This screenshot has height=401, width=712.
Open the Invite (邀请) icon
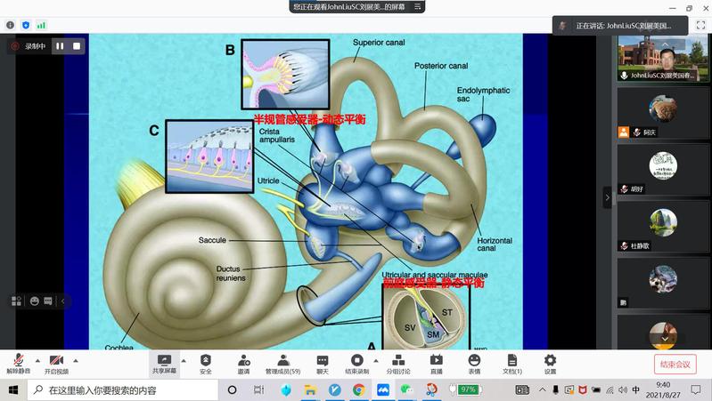coord(243,361)
